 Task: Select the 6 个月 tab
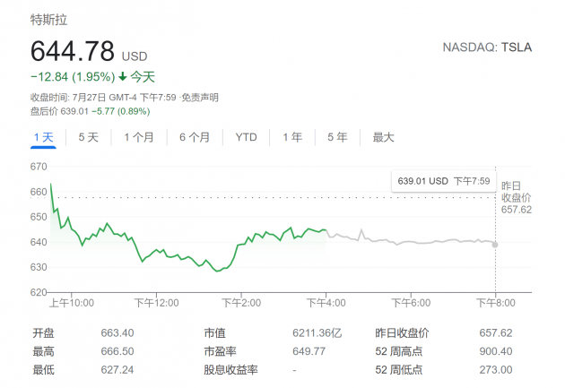[x=195, y=137]
